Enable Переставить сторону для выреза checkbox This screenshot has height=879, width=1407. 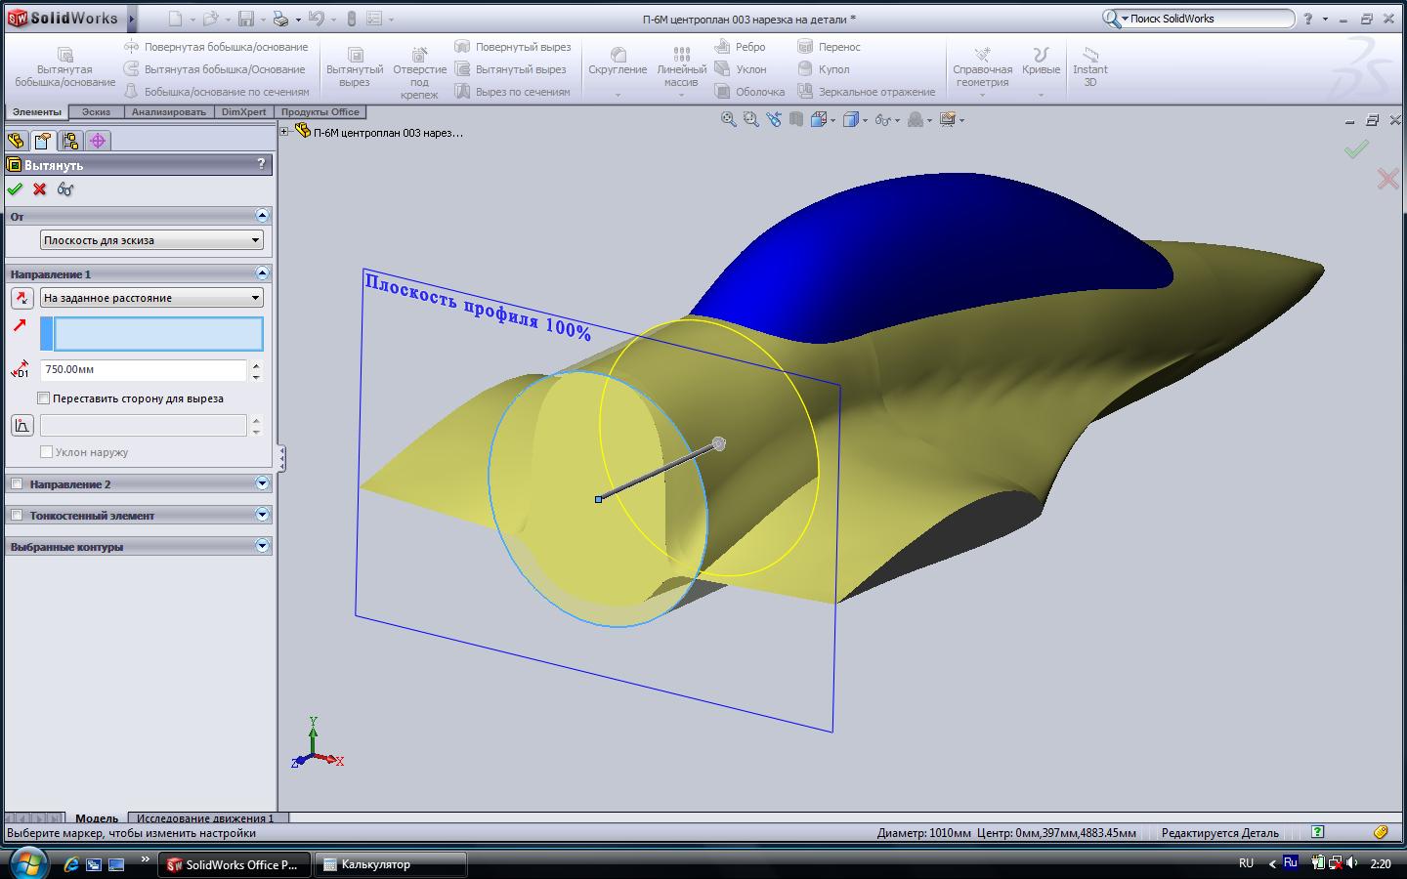coord(44,398)
